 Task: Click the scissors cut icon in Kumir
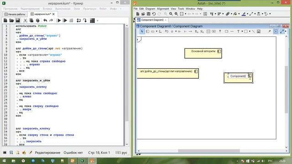click(x=25, y=20)
